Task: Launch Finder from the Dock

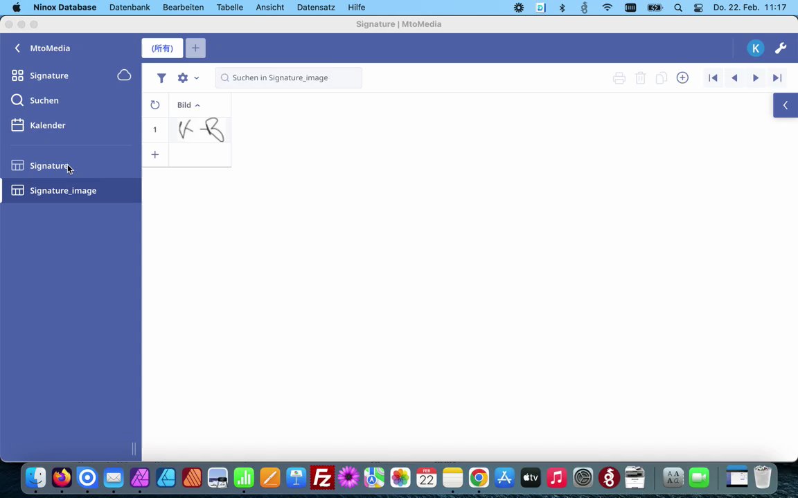Action: coord(35,478)
